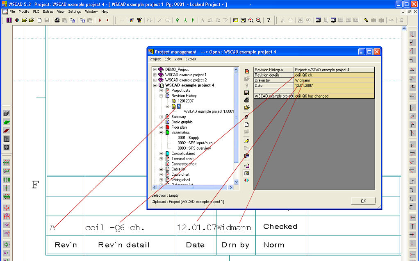
Task: Click the red right-pointing triangle for the next page
Action: 100,20
